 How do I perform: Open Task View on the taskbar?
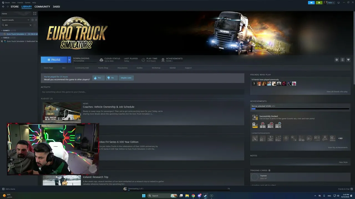pyautogui.click(x=181, y=196)
